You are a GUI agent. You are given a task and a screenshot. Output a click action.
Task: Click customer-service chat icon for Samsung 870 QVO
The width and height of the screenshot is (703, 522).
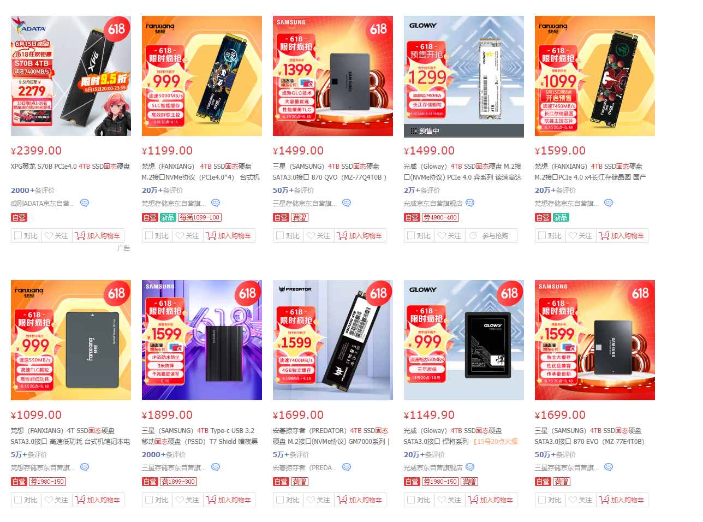pyautogui.click(x=347, y=203)
